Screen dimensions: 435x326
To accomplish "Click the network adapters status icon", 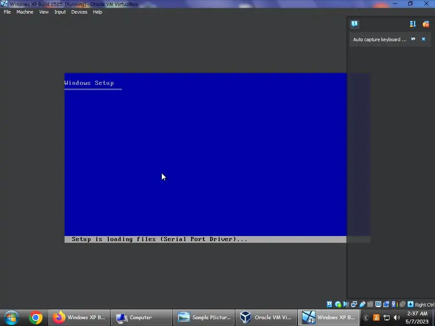I will pos(354,304).
